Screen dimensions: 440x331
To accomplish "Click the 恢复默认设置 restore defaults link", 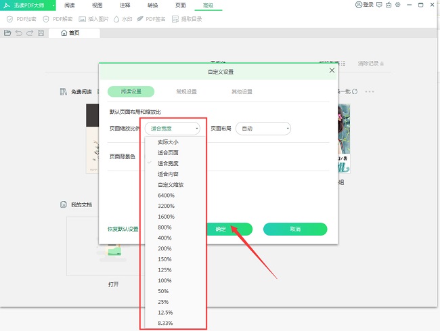I will tap(123, 229).
